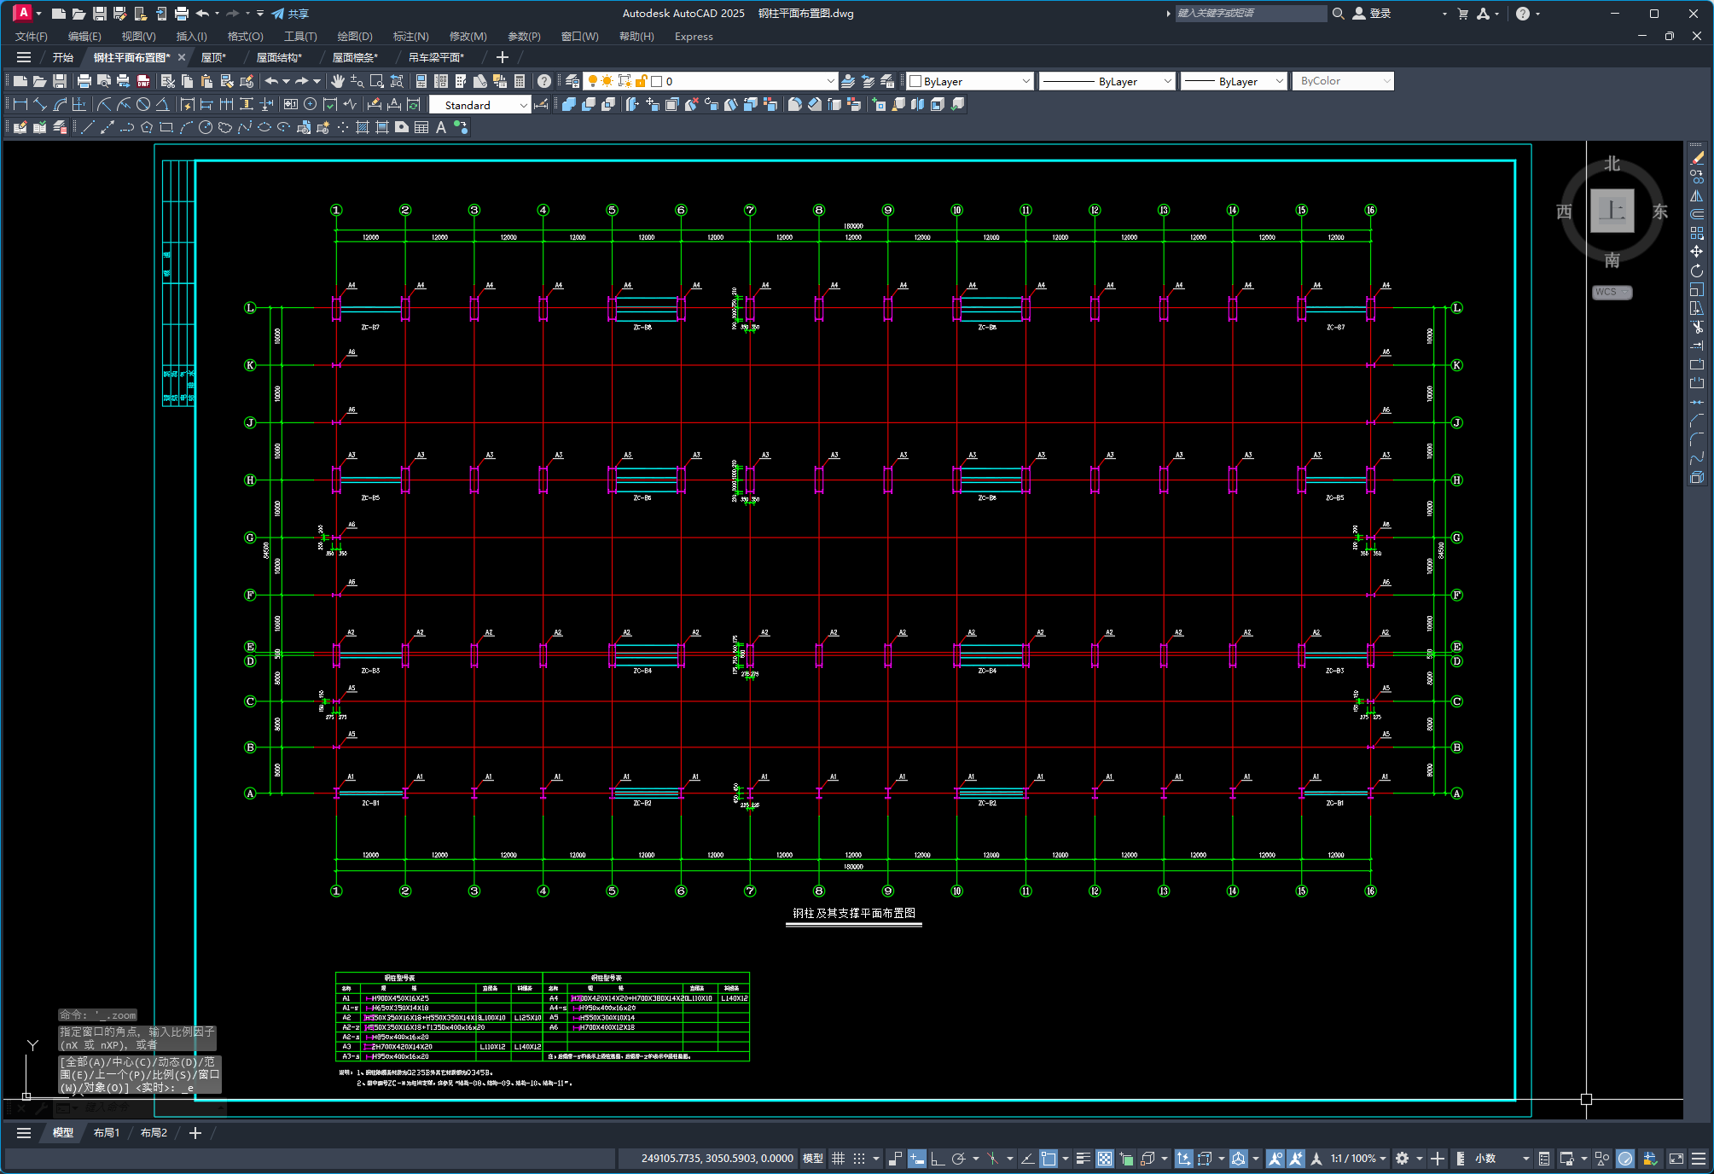Select the Pan hand tool

[338, 81]
